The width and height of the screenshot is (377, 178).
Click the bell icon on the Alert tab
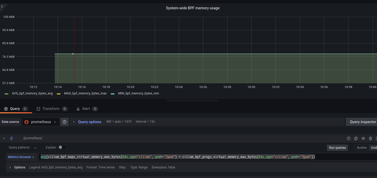click(x=78, y=109)
